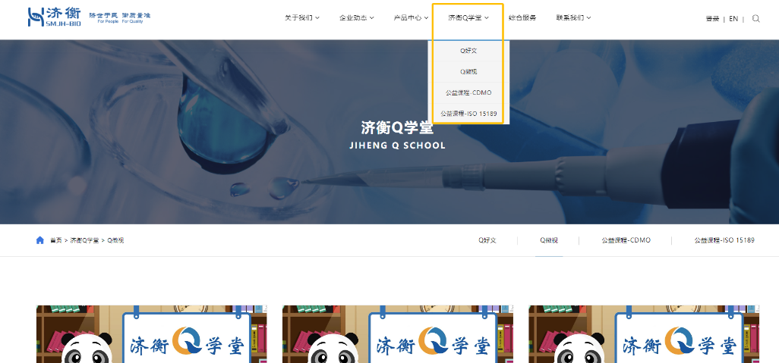Click the blue home icon in breadcrumb
Screen dimensions: 779x363
click(40, 240)
